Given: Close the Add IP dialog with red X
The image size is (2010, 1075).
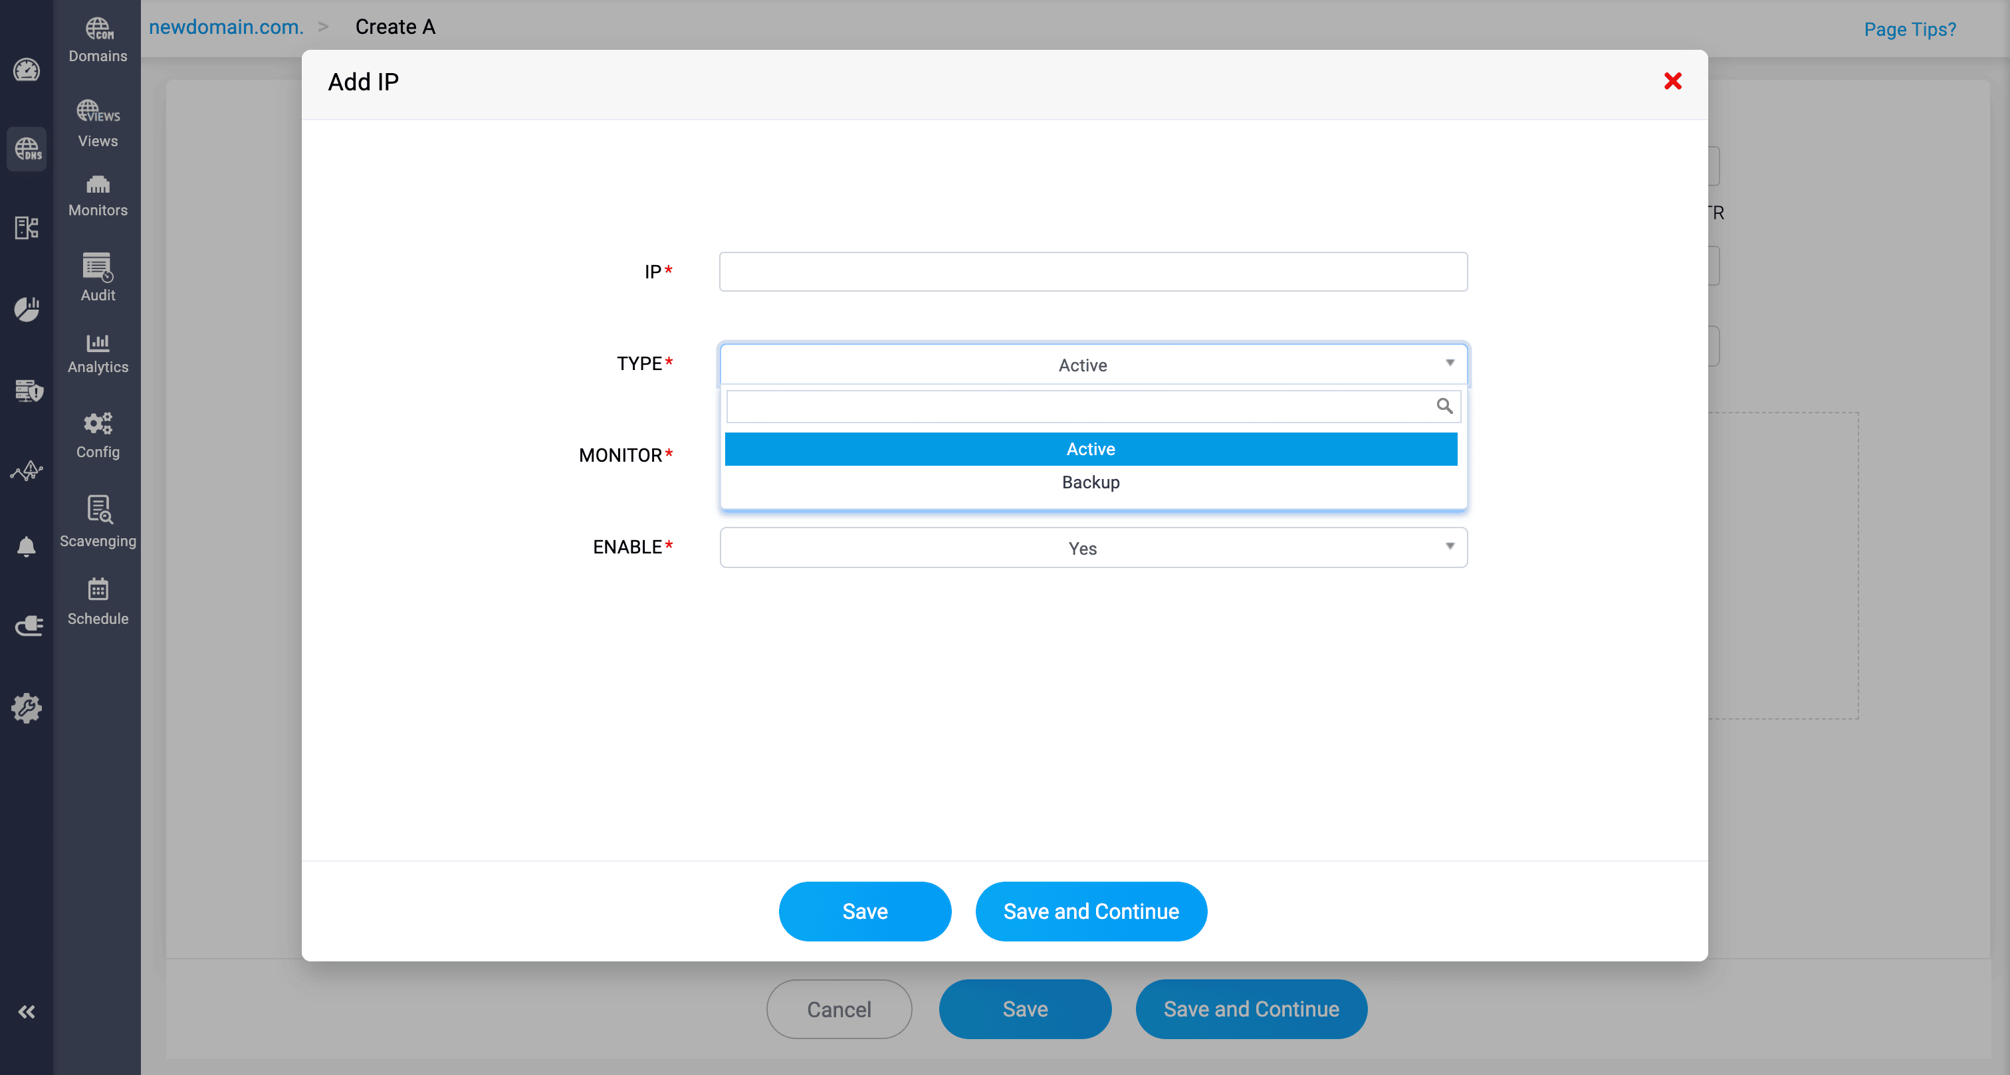Looking at the screenshot, I should click(1672, 81).
